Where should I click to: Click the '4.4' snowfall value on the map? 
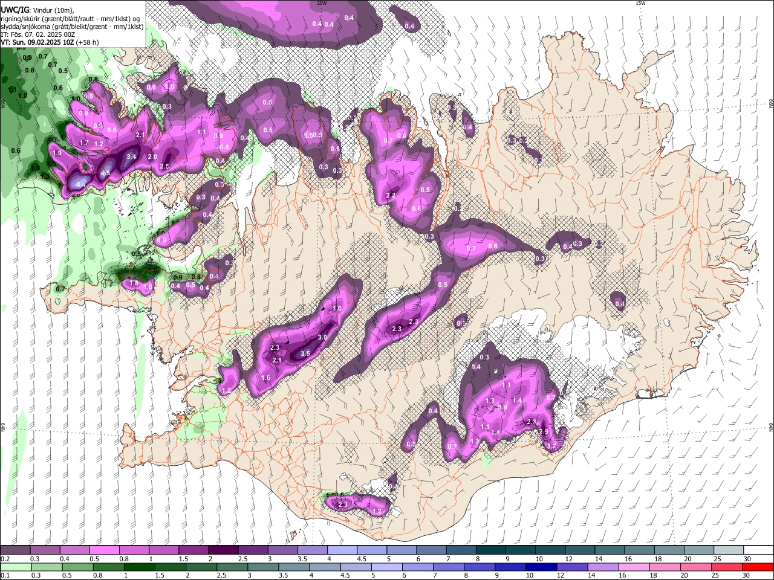(x=82, y=183)
